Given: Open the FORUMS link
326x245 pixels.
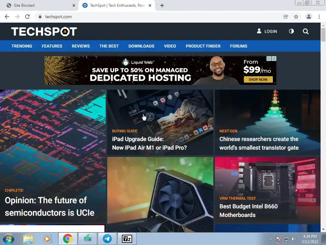Looking at the screenshot, I should tap(238, 46).
